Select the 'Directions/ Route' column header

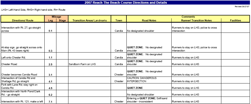coord(23,21)
